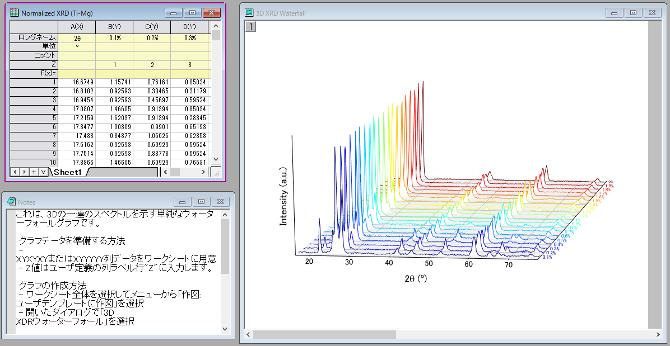This screenshot has width=670, height=346.
Task: Select column header C(Y)
Action: click(x=152, y=27)
